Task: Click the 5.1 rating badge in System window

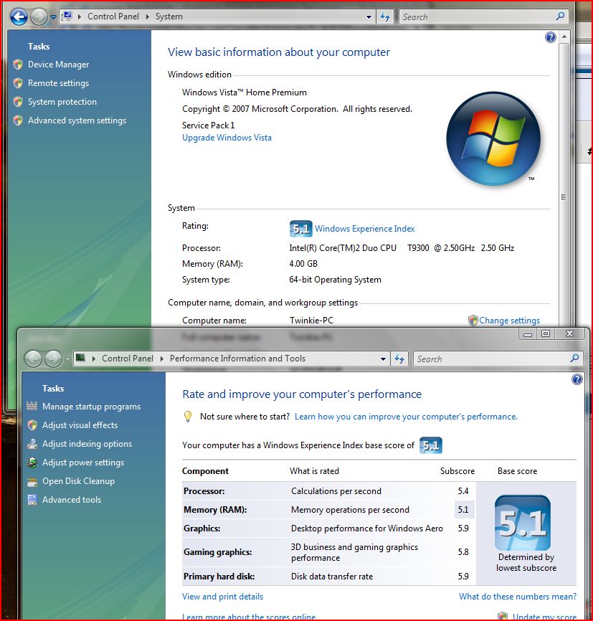Action: pyautogui.click(x=300, y=229)
